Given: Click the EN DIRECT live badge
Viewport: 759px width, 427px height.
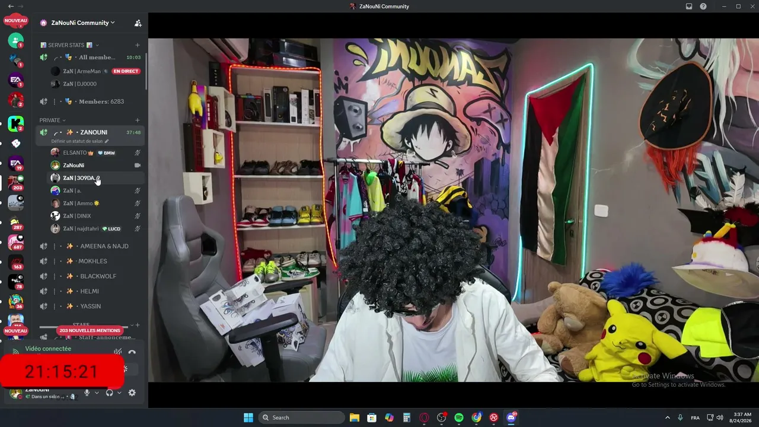Looking at the screenshot, I should point(126,71).
